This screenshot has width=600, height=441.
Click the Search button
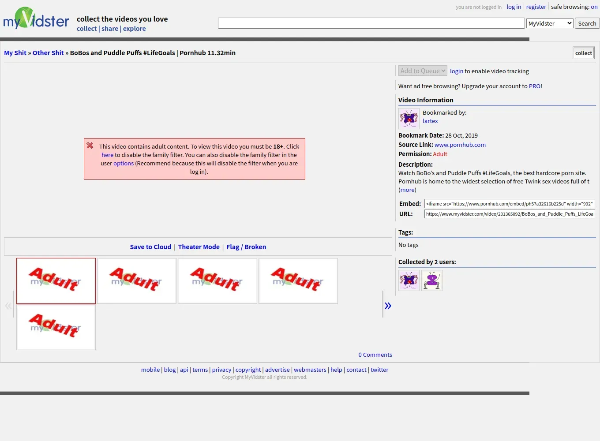pos(587,23)
